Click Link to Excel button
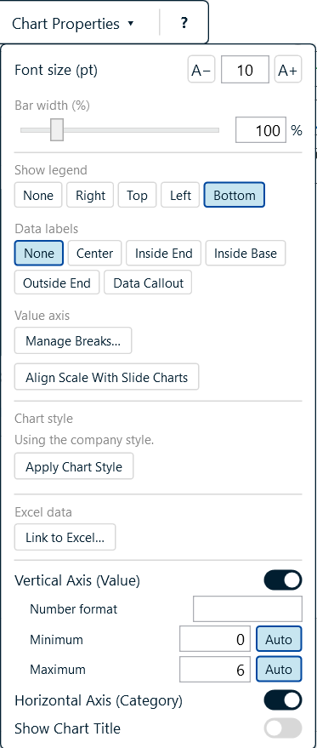 tap(65, 537)
